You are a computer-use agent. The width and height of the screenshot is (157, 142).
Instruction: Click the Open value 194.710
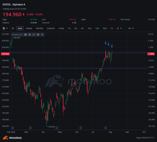[x=112, y=19]
